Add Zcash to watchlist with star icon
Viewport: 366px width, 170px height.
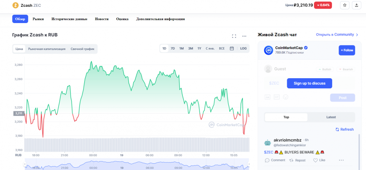pyautogui.click(x=344, y=5)
